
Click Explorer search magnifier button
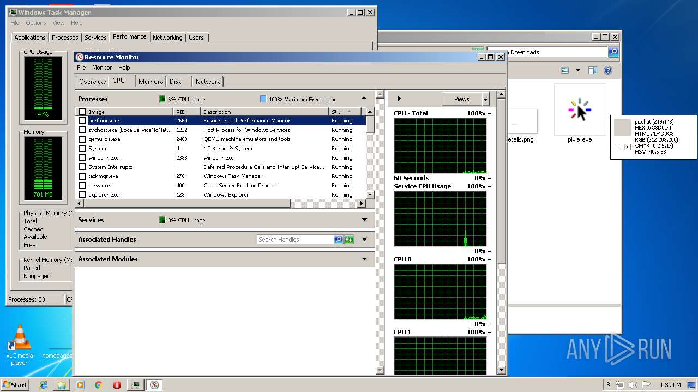(x=613, y=52)
